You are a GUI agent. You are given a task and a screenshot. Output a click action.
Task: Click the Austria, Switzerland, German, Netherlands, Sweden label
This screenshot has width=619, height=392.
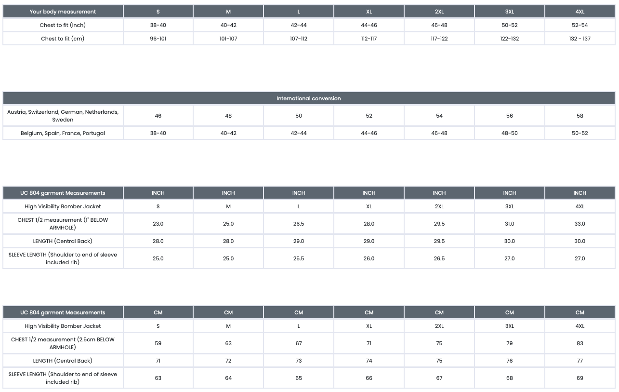[63, 116]
